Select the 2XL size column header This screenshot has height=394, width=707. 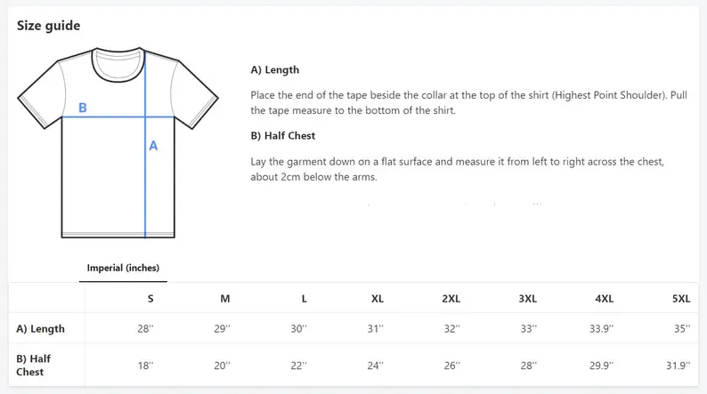pyautogui.click(x=451, y=299)
